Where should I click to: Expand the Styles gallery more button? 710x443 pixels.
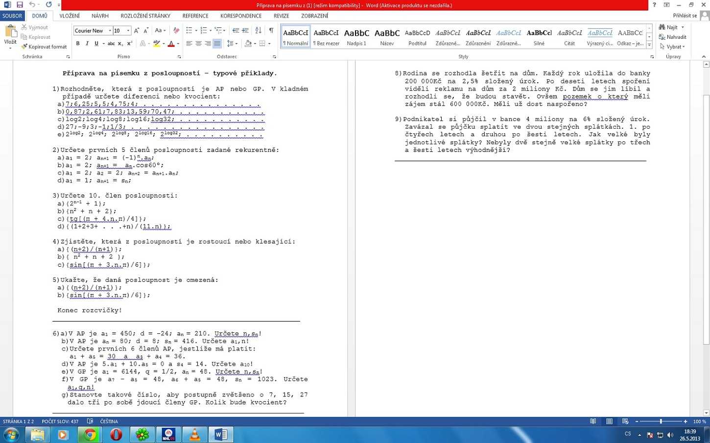649,45
